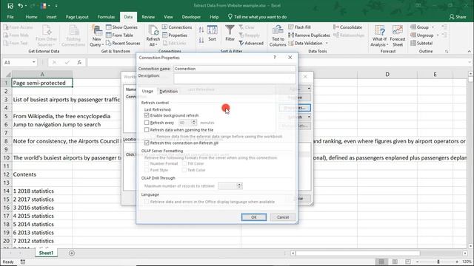Click the Connection name input field
The image size is (474, 266).
(235, 69)
